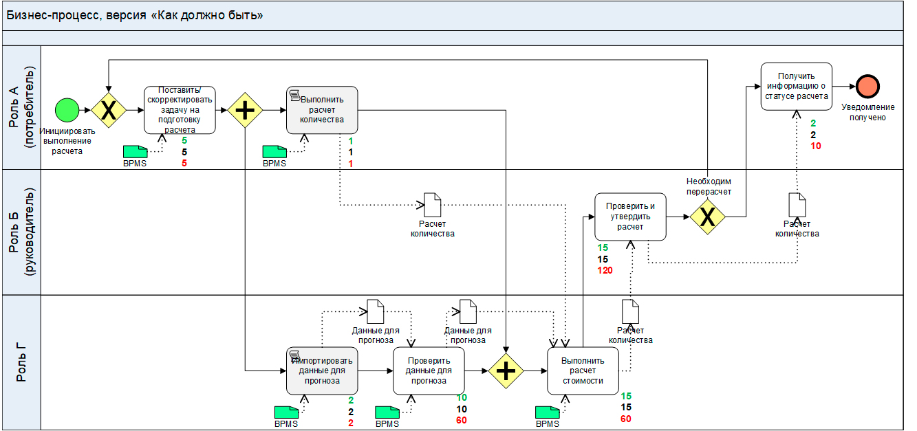Click the "Роль А (потребитель)" lane header
917x431 pixels.
coord(22,107)
